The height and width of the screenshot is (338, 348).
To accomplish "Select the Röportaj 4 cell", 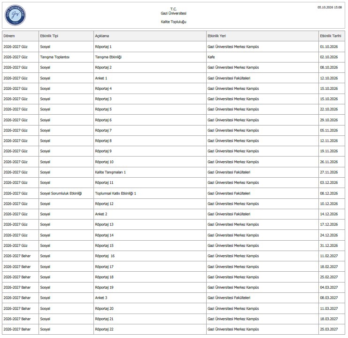I will coord(150,88).
